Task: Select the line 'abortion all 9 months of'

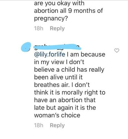Action: point(68,11)
